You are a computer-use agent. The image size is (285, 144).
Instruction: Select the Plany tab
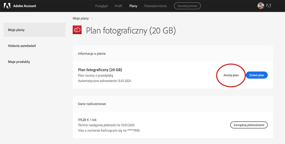(x=133, y=6)
